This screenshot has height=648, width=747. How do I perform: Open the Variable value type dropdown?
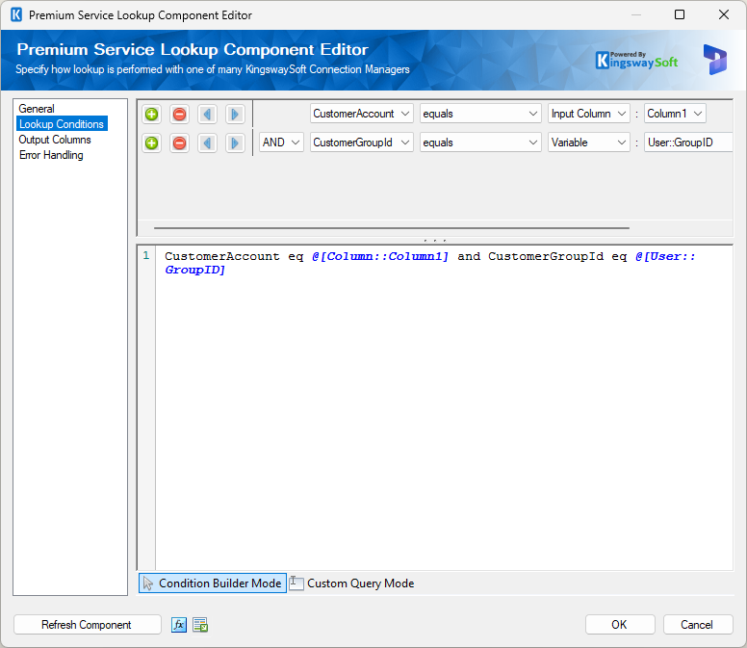(x=589, y=143)
